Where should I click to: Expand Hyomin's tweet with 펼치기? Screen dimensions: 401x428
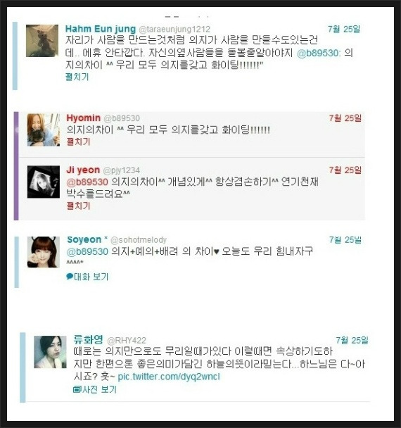(78, 141)
